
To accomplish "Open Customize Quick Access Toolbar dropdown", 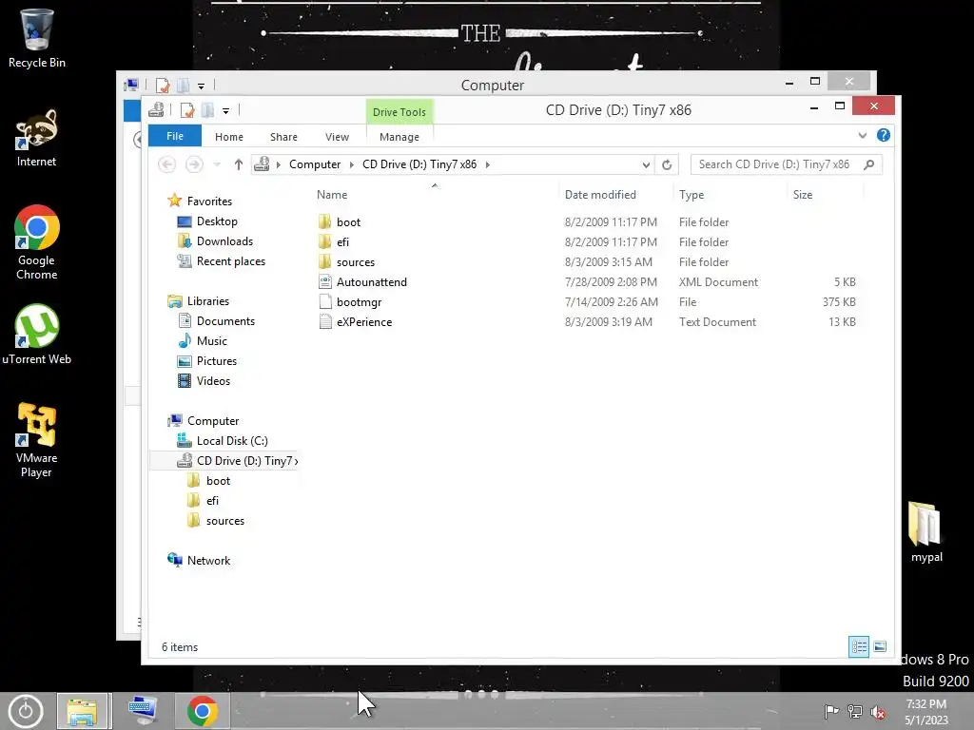I will (226, 111).
